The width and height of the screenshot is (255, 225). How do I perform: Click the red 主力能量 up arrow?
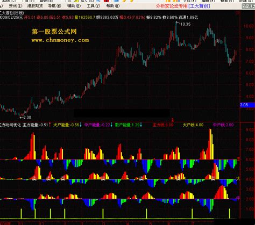(x=50, y=125)
